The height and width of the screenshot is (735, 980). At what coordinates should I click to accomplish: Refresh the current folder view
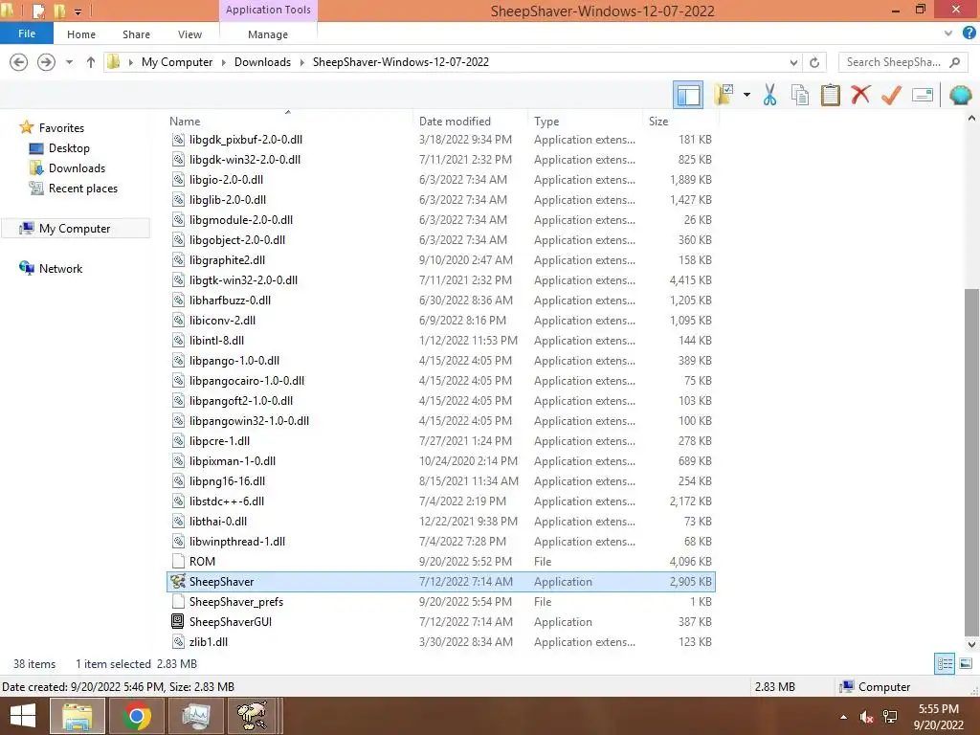point(814,62)
